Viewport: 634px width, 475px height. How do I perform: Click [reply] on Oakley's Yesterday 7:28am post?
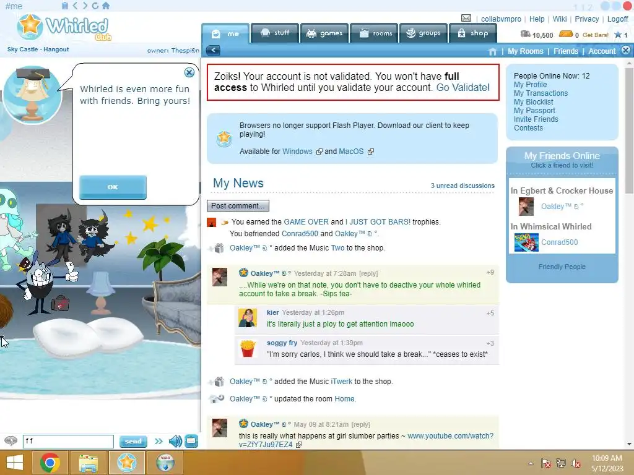coord(368,273)
